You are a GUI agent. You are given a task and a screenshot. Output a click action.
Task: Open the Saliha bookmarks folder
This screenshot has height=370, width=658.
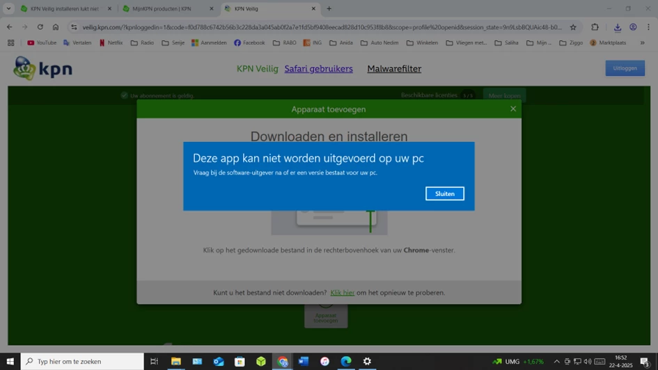coord(506,42)
